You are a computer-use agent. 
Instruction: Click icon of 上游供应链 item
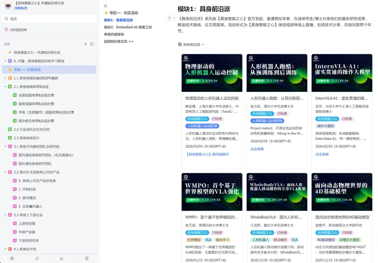pyautogui.click(x=15, y=223)
